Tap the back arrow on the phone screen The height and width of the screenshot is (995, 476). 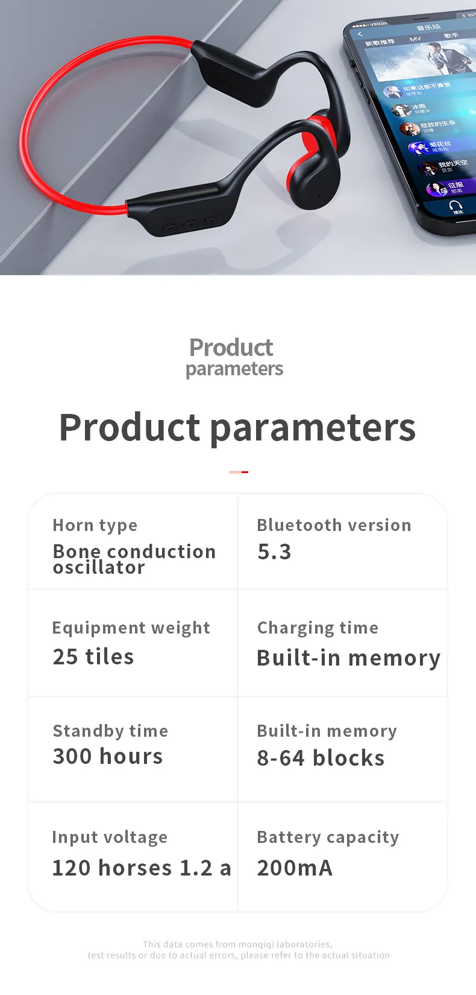click(360, 34)
